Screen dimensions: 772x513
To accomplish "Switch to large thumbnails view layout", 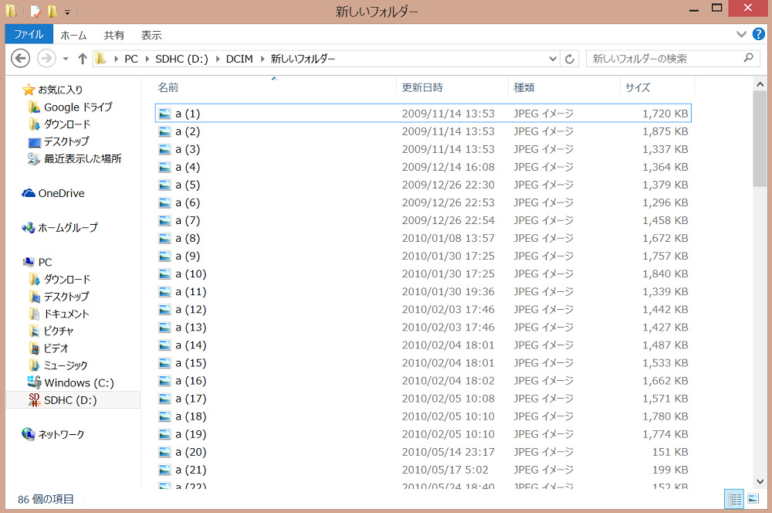I will [x=753, y=499].
